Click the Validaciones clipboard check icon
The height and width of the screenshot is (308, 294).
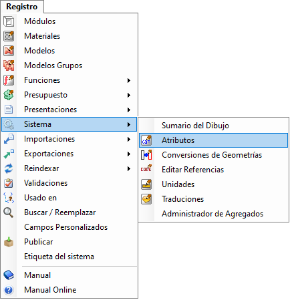9,183
